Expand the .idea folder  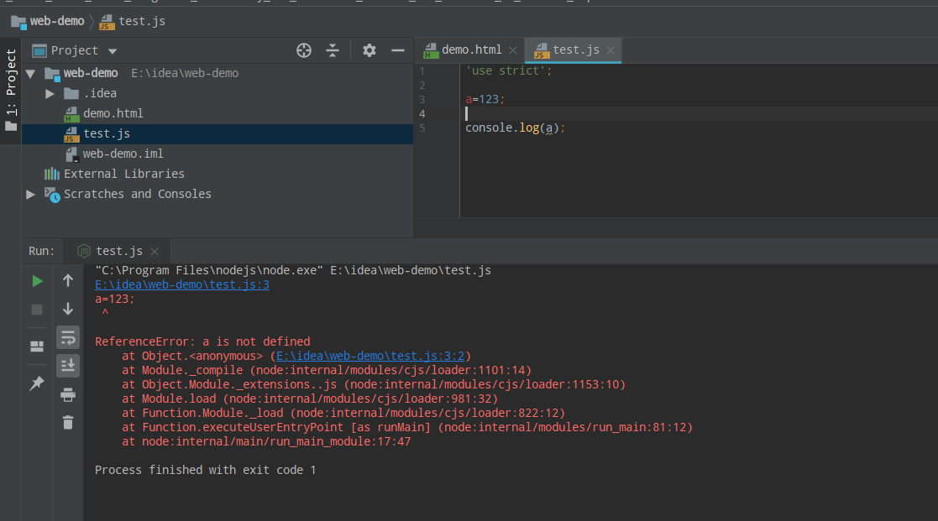(x=50, y=94)
